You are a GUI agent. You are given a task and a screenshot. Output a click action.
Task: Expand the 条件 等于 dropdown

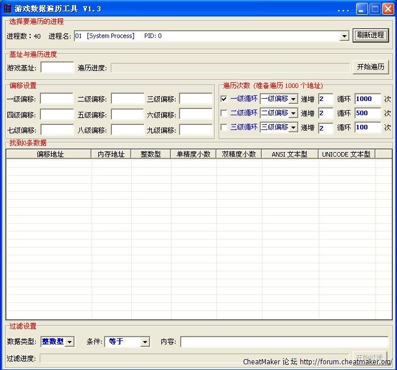coord(145,342)
